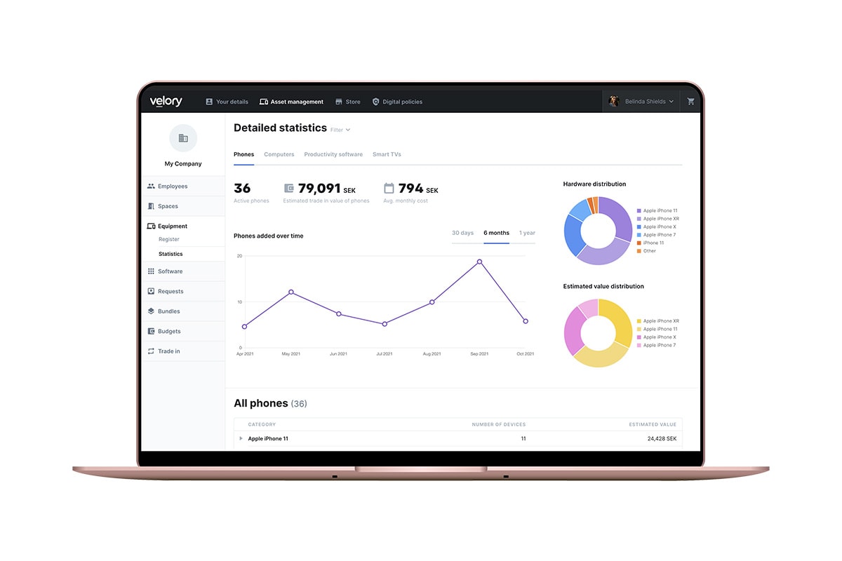842x561 pixels.
Task: Click the Asset management icon
Action: 264,102
